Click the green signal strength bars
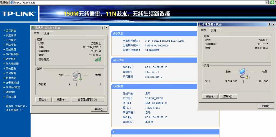This screenshot has width=276, height=137. coord(98,59)
